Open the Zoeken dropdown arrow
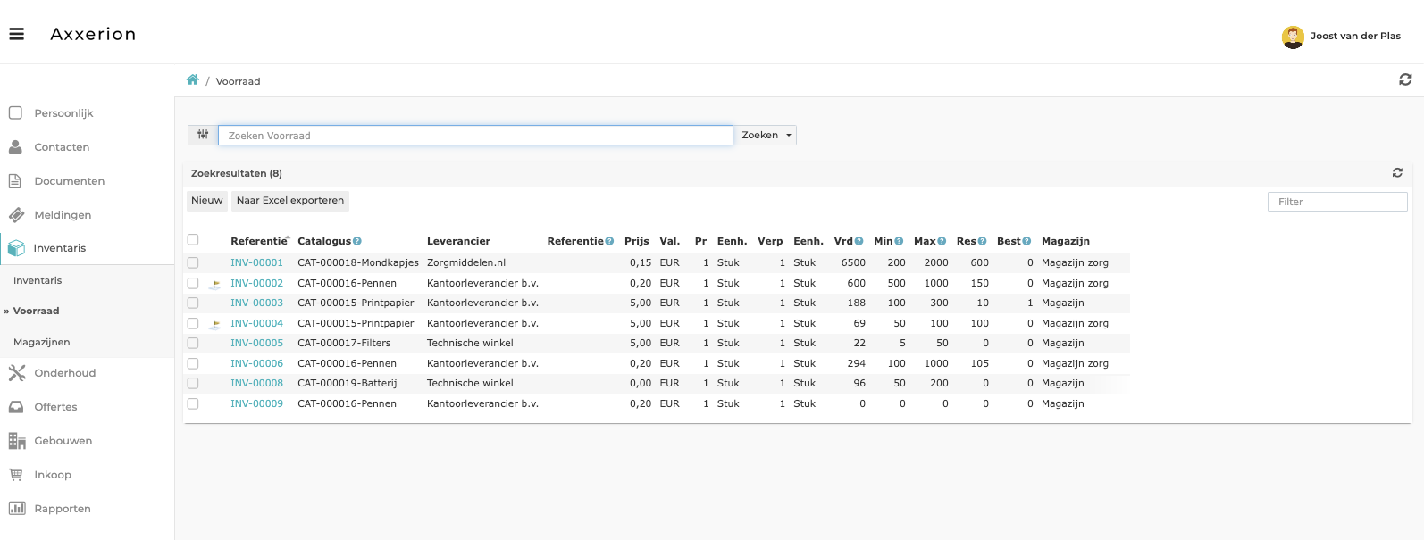Screen dimensions: 1424x540 tap(788, 136)
